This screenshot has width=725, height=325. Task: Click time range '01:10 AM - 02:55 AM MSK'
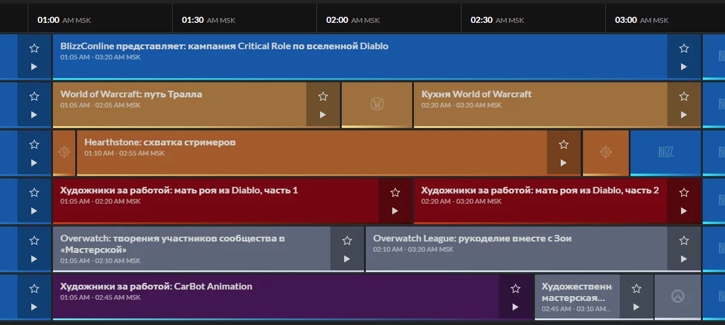click(x=125, y=153)
